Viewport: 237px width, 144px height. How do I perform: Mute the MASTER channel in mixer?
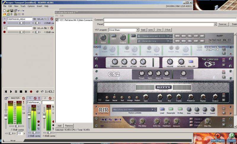point(23,98)
